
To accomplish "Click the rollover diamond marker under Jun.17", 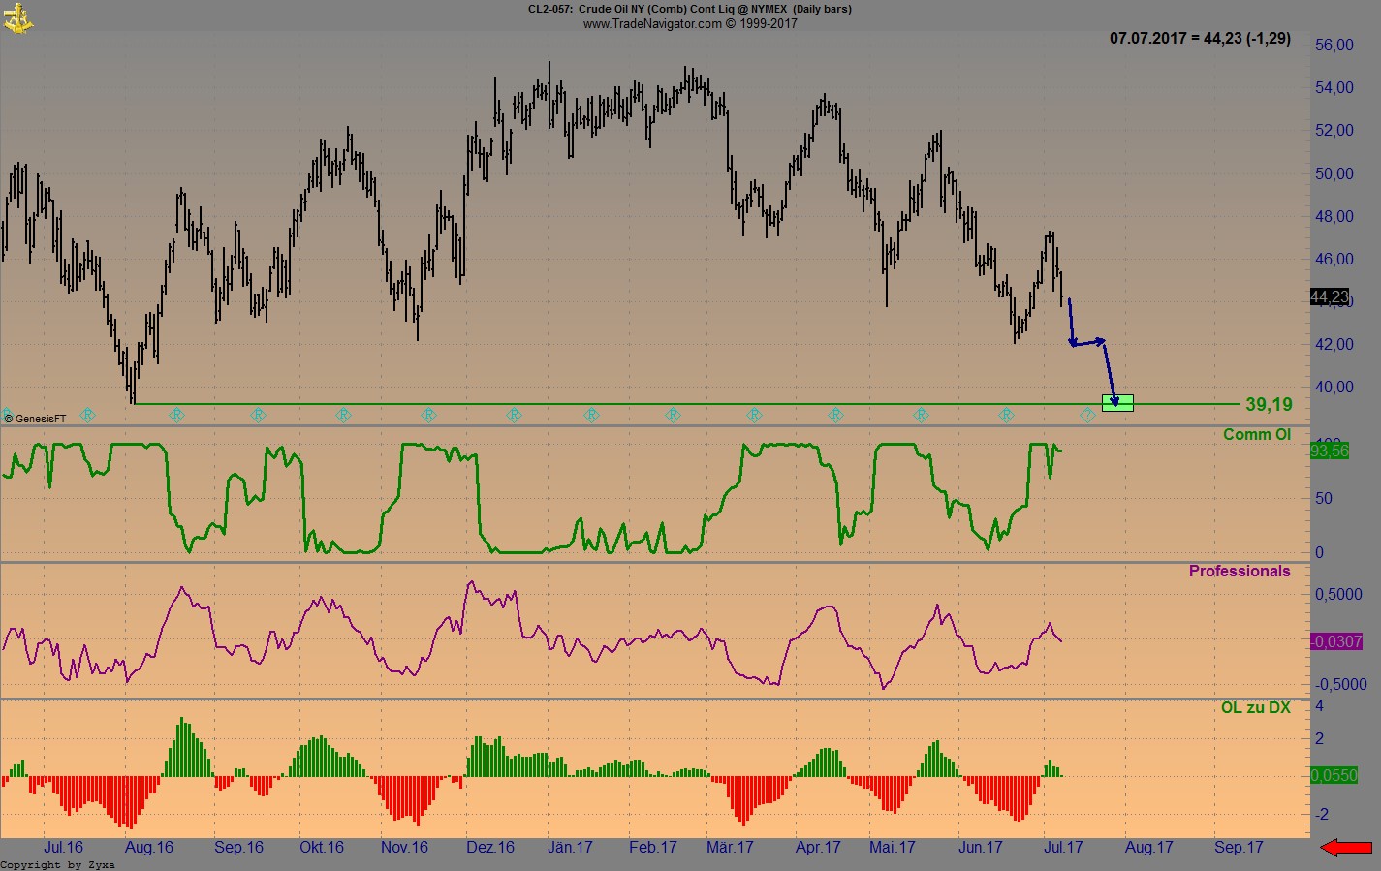I will click(1006, 415).
